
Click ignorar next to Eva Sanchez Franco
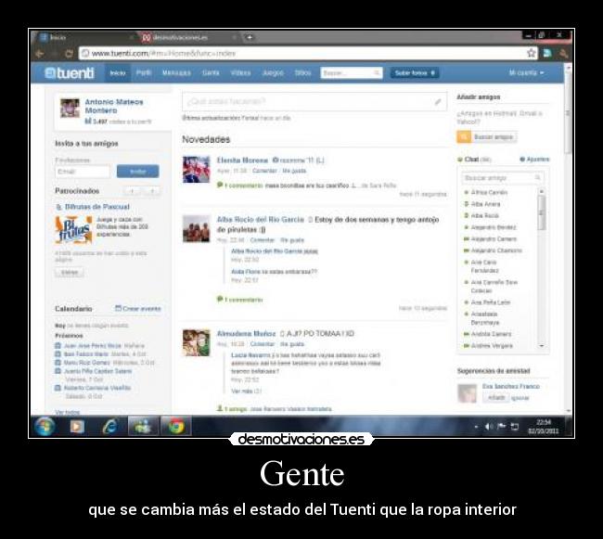click(520, 398)
